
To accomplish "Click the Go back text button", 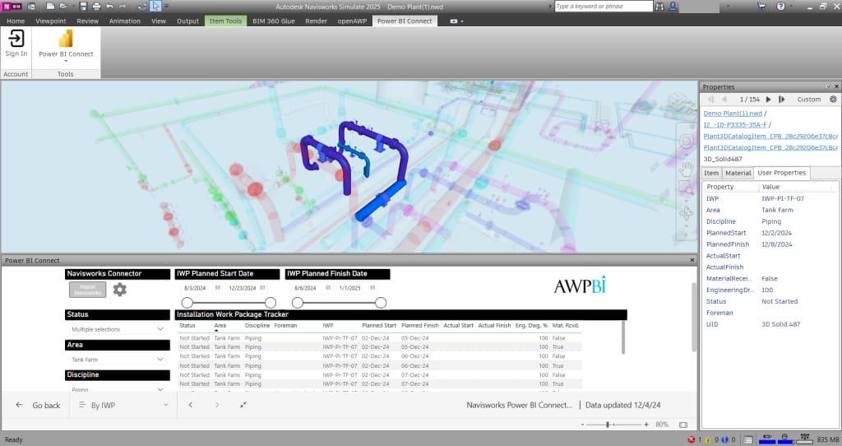I will click(x=46, y=405).
